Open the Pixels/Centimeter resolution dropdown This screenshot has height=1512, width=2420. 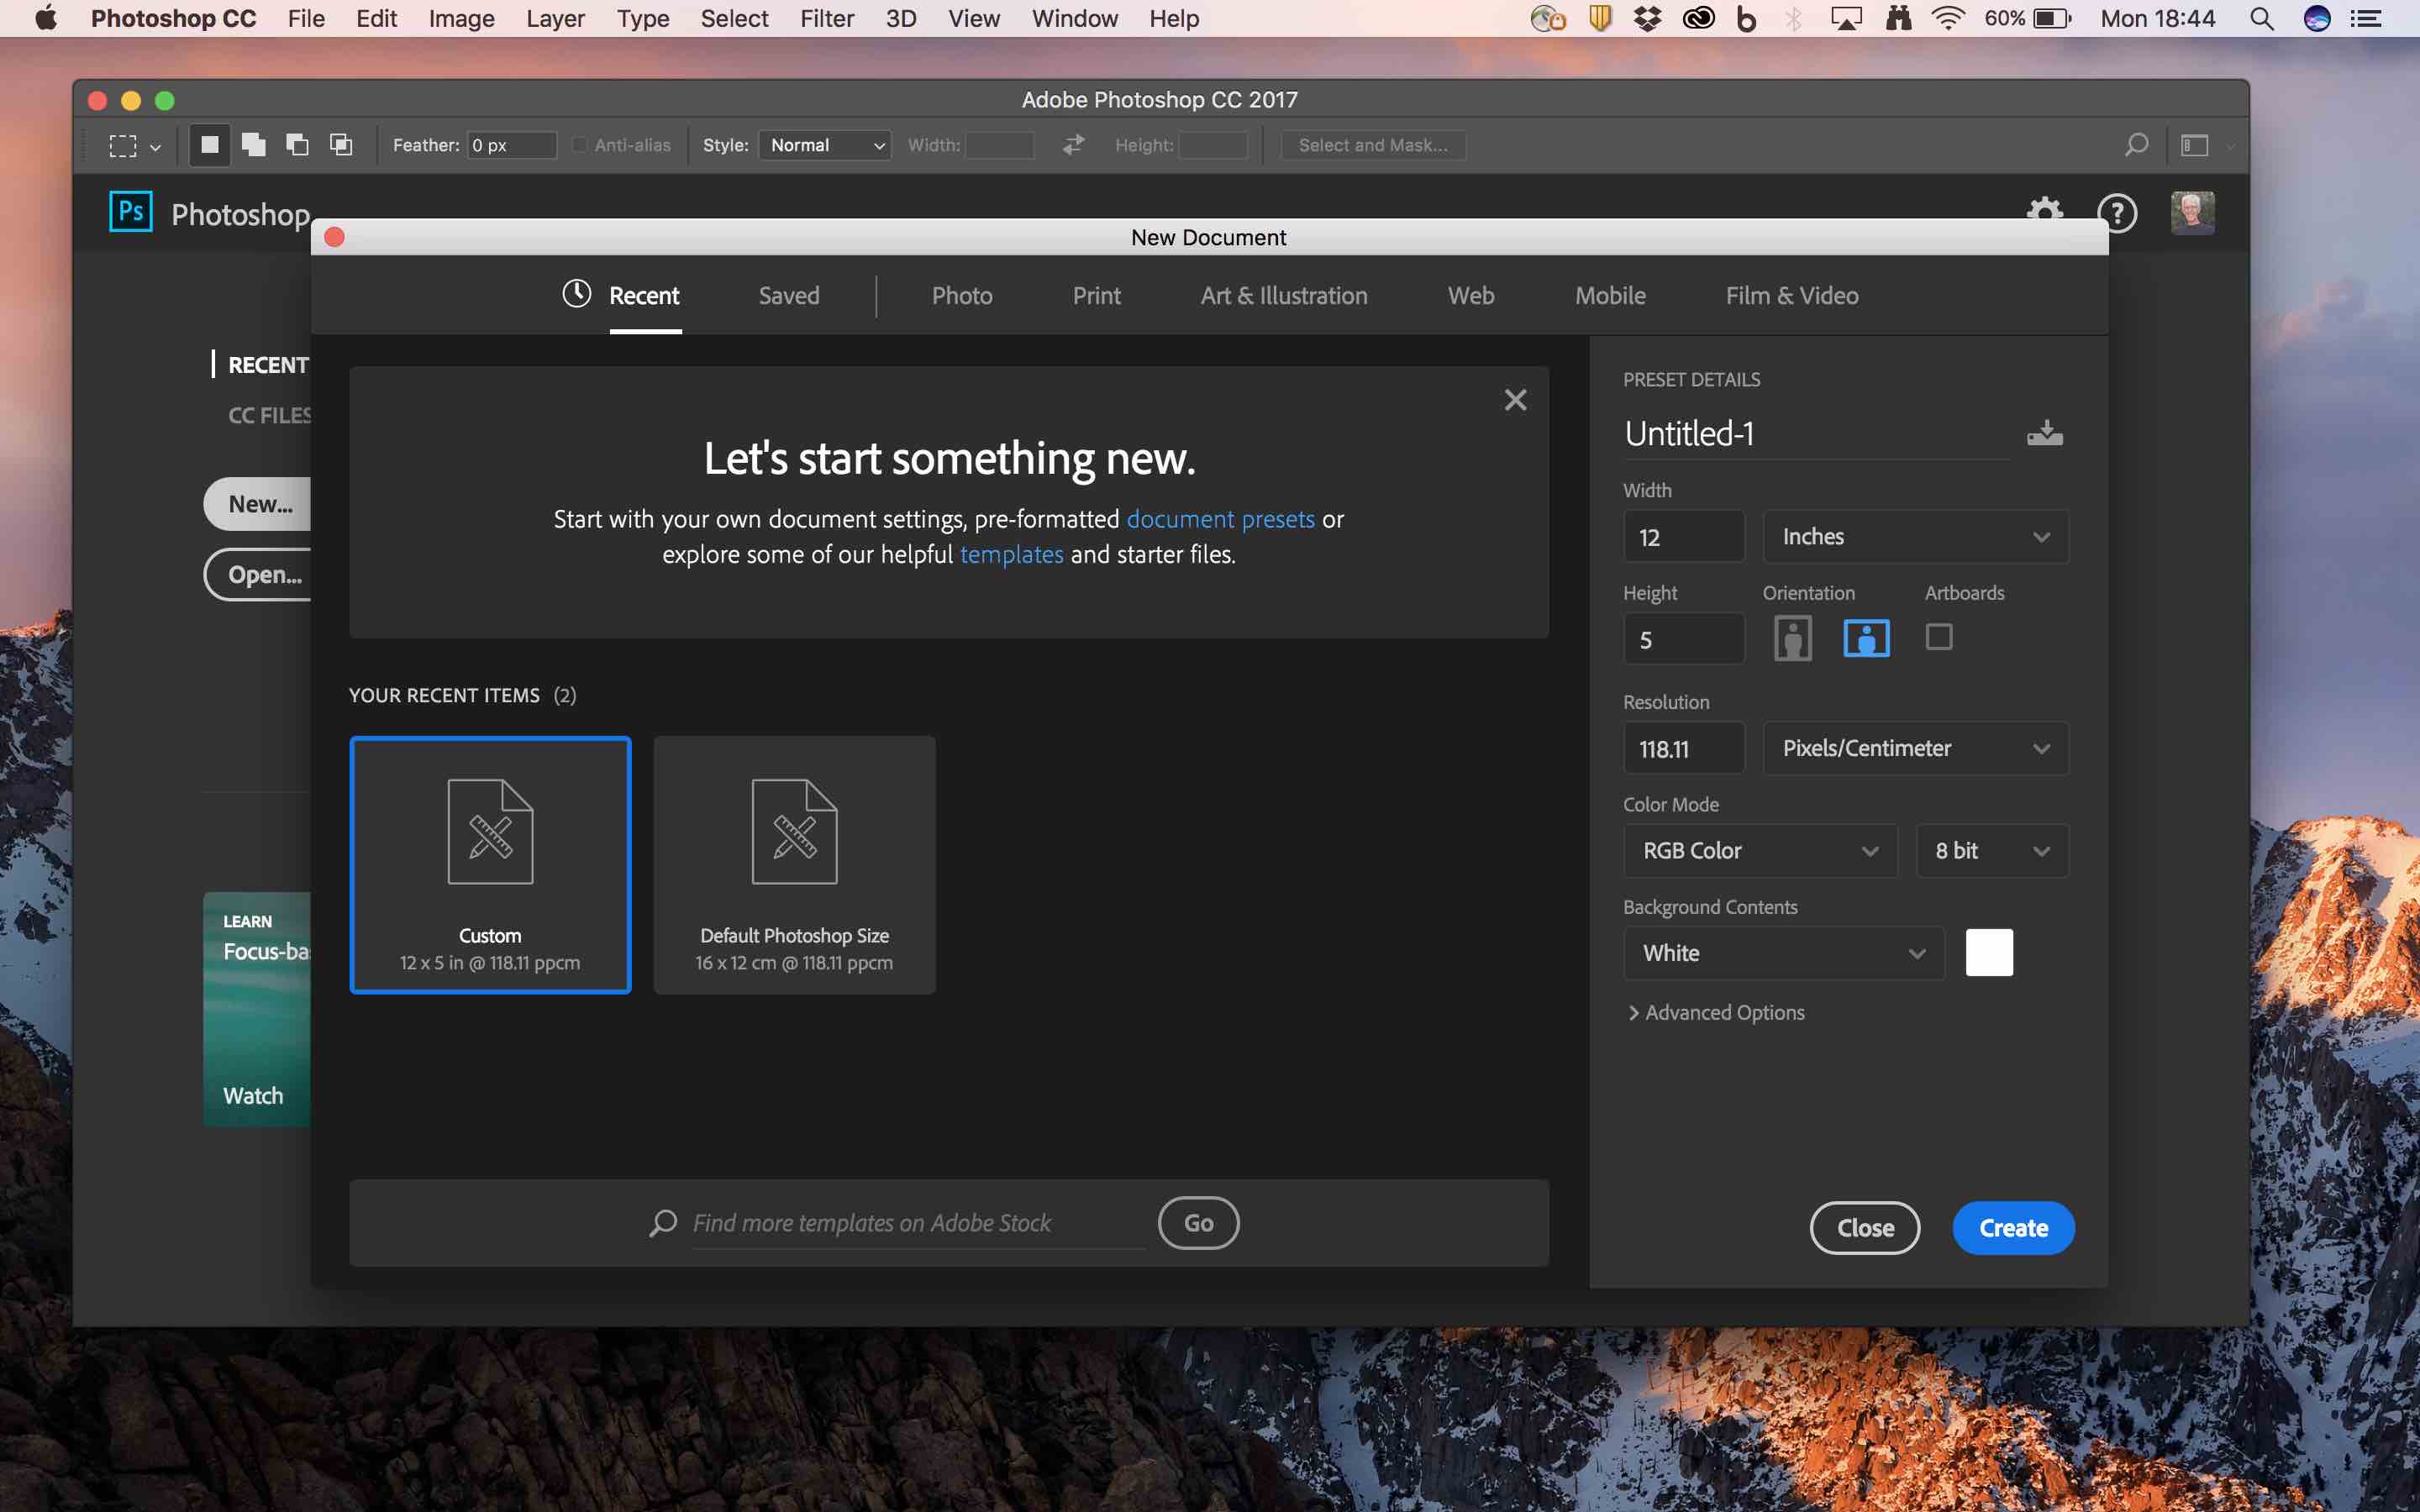1913,747
